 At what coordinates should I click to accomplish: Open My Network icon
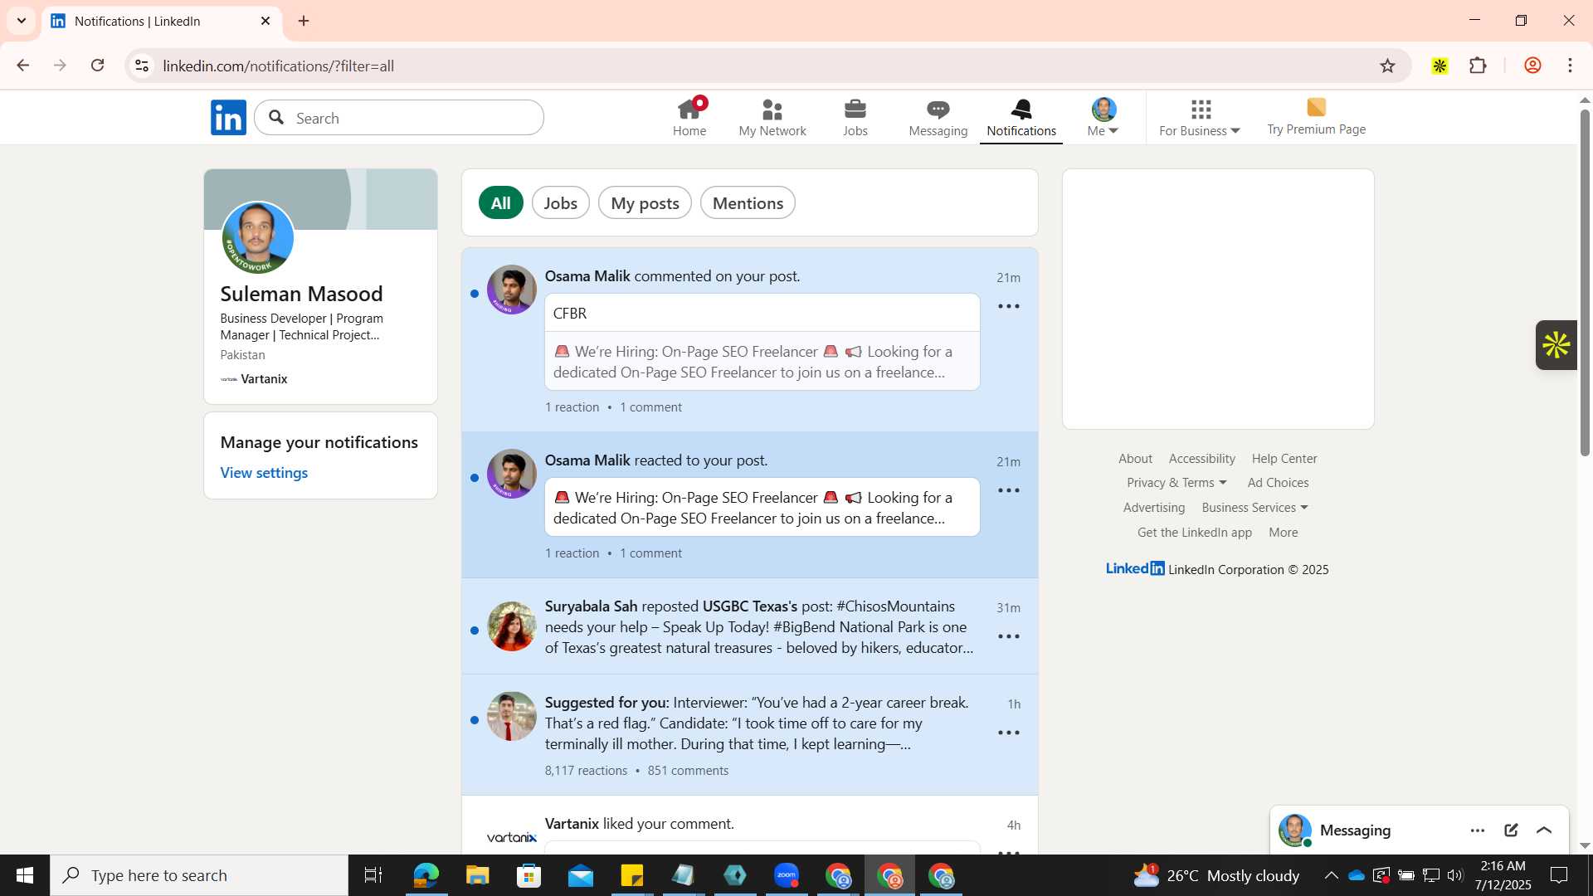pos(772,118)
